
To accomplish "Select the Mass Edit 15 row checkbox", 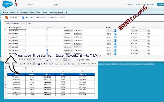I will [6, 30].
